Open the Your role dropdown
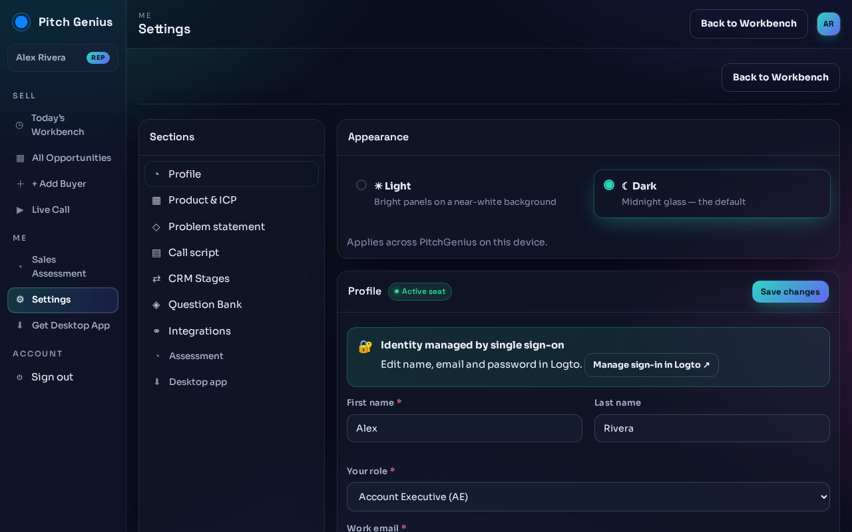 coord(588,497)
